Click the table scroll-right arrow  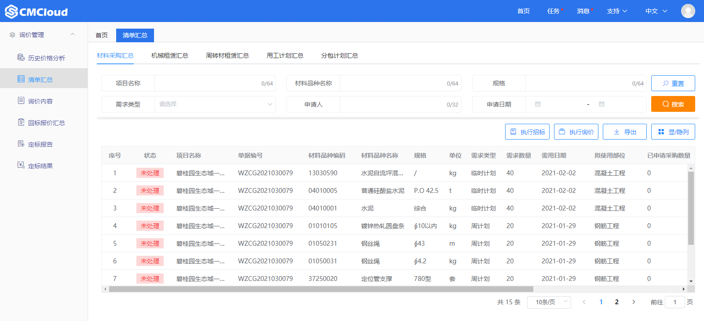(683, 289)
